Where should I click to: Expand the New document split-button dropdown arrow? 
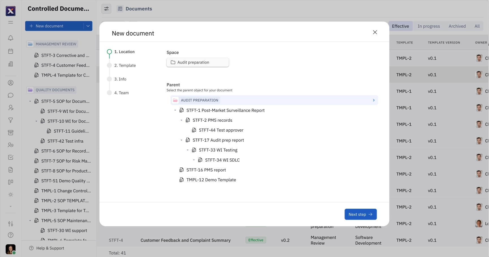coord(88,26)
